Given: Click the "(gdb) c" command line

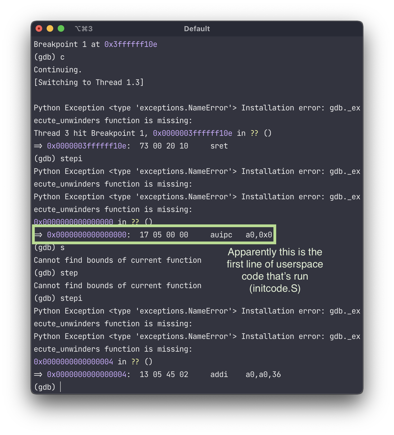Looking at the screenshot, I should pos(49,57).
